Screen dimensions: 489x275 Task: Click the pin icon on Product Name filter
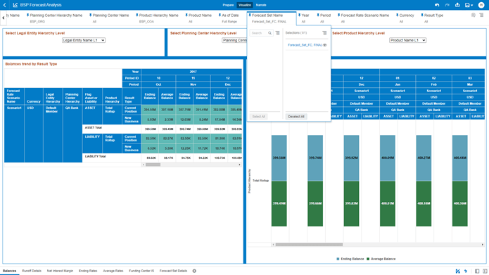[186, 15]
